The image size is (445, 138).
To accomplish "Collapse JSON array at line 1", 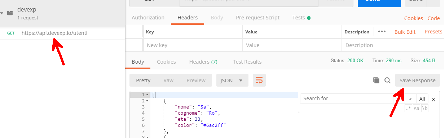I will point(147,95).
